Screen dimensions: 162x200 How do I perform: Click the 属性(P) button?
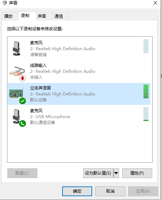pos(137,173)
